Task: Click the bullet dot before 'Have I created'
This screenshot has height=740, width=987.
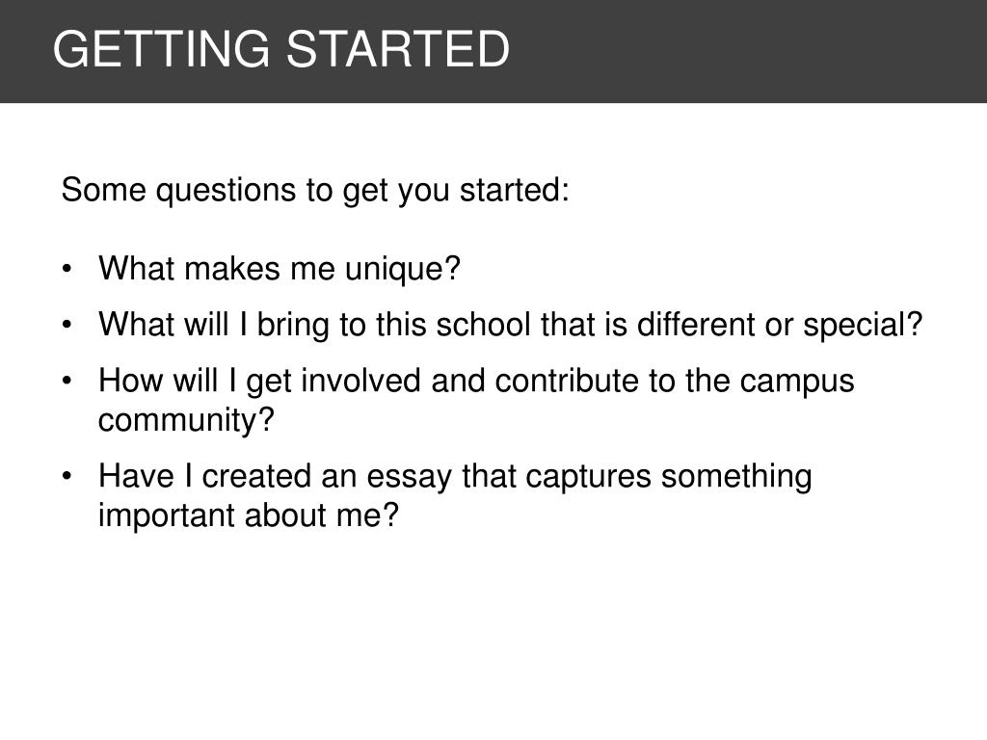Action: (67, 476)
